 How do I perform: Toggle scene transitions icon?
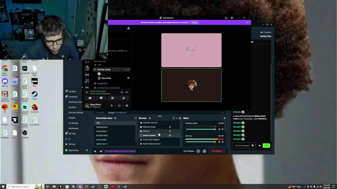click(x=136, y=118)
